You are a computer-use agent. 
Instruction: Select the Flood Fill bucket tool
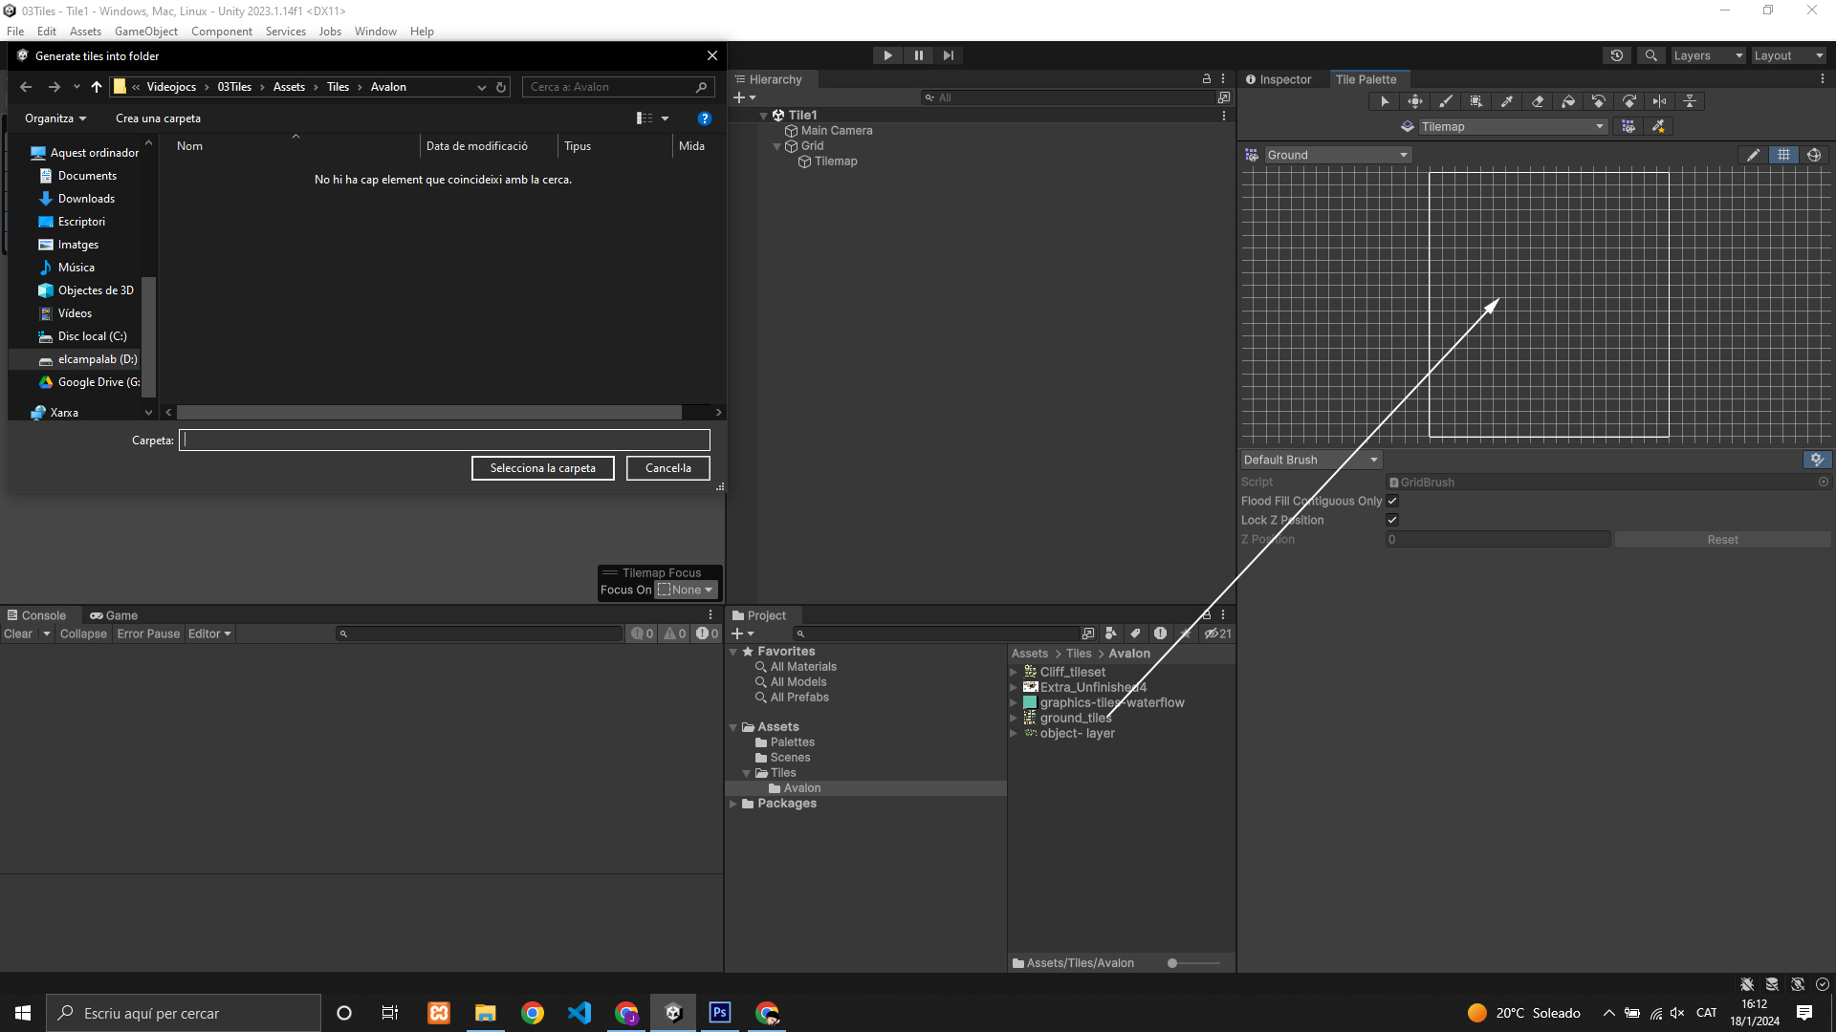(x=1568, y=101)
